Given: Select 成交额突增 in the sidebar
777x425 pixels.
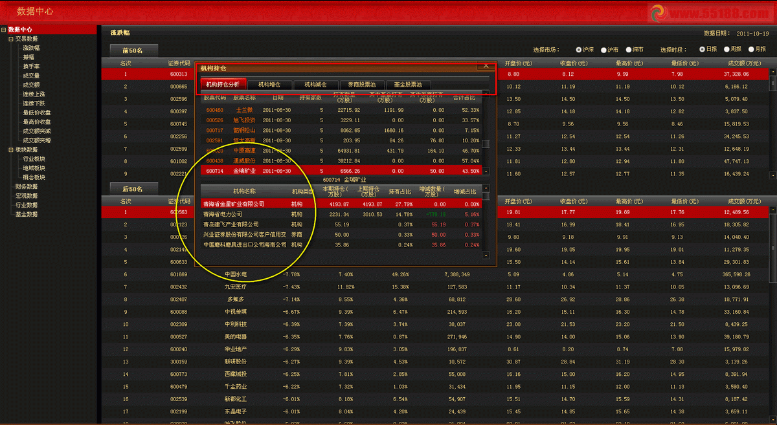Looking at the screenshot, I should [x=37, y=140].
